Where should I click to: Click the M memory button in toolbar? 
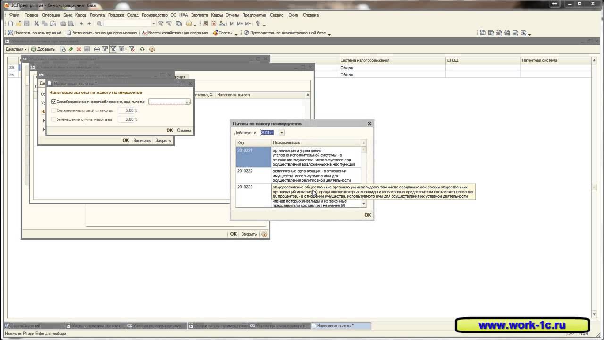click(x=232, y=24)
